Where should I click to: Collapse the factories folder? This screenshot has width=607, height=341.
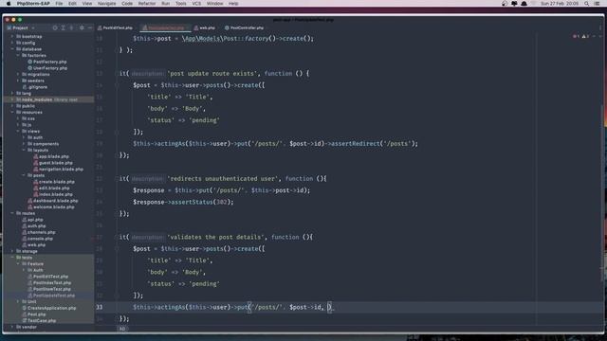pyautogui.click(x=18, y=55)
